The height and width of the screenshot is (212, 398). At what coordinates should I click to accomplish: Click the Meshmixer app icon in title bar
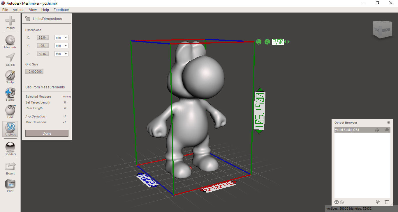coord(3,3)
